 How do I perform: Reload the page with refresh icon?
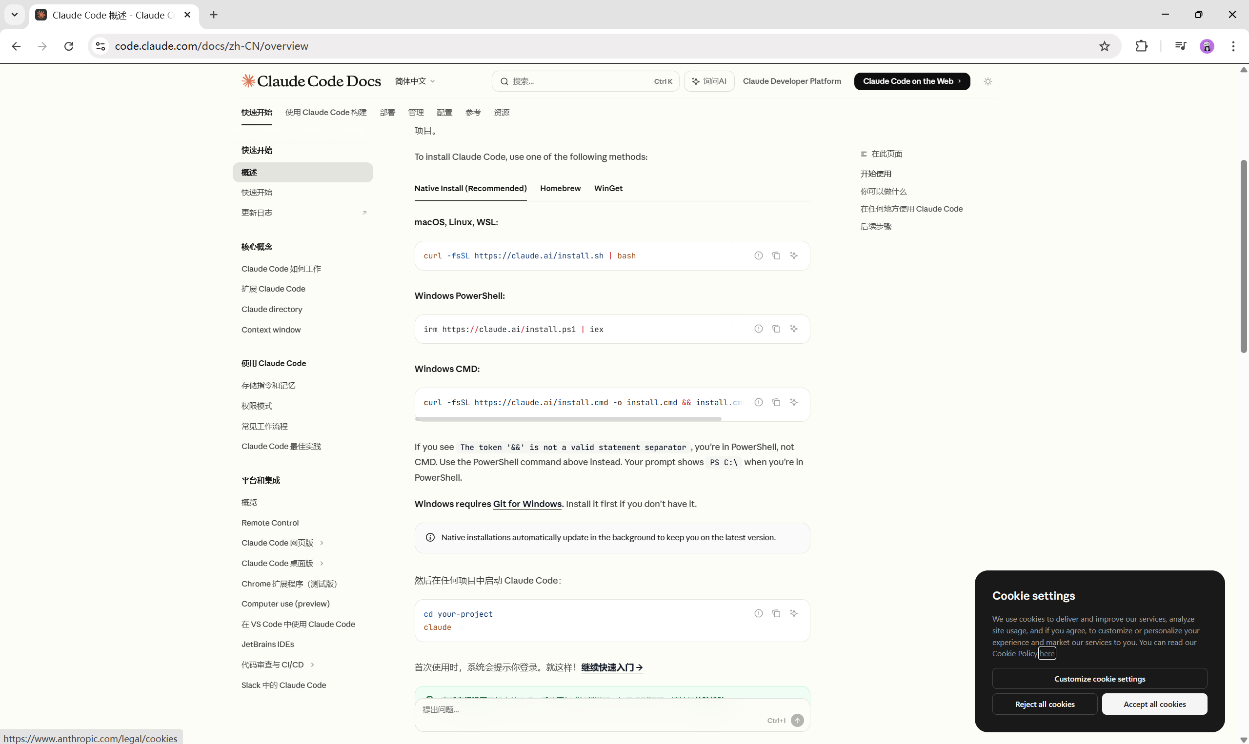coord(69,46)
